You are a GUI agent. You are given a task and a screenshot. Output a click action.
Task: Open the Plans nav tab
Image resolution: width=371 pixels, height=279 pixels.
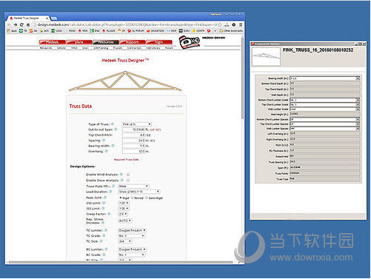[x=79, y=42]
